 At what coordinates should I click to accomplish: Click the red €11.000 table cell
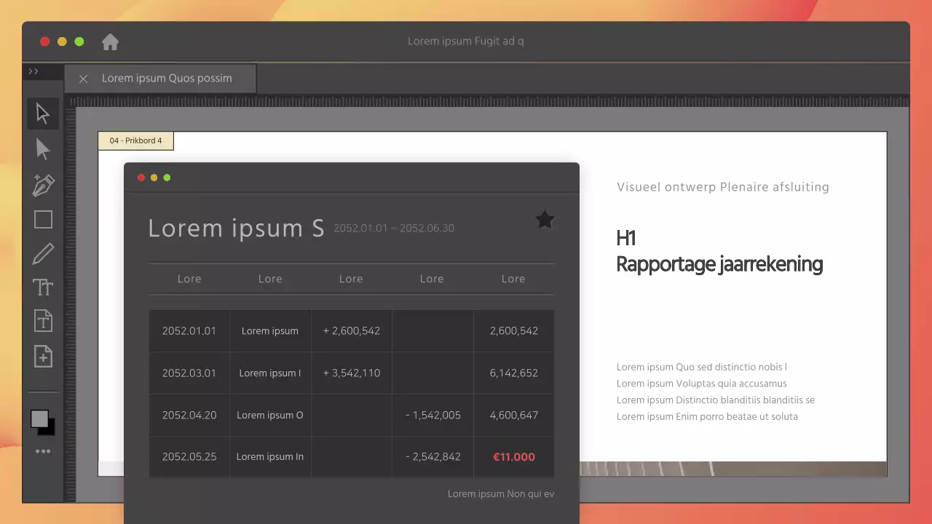click(x=513, y=457)
